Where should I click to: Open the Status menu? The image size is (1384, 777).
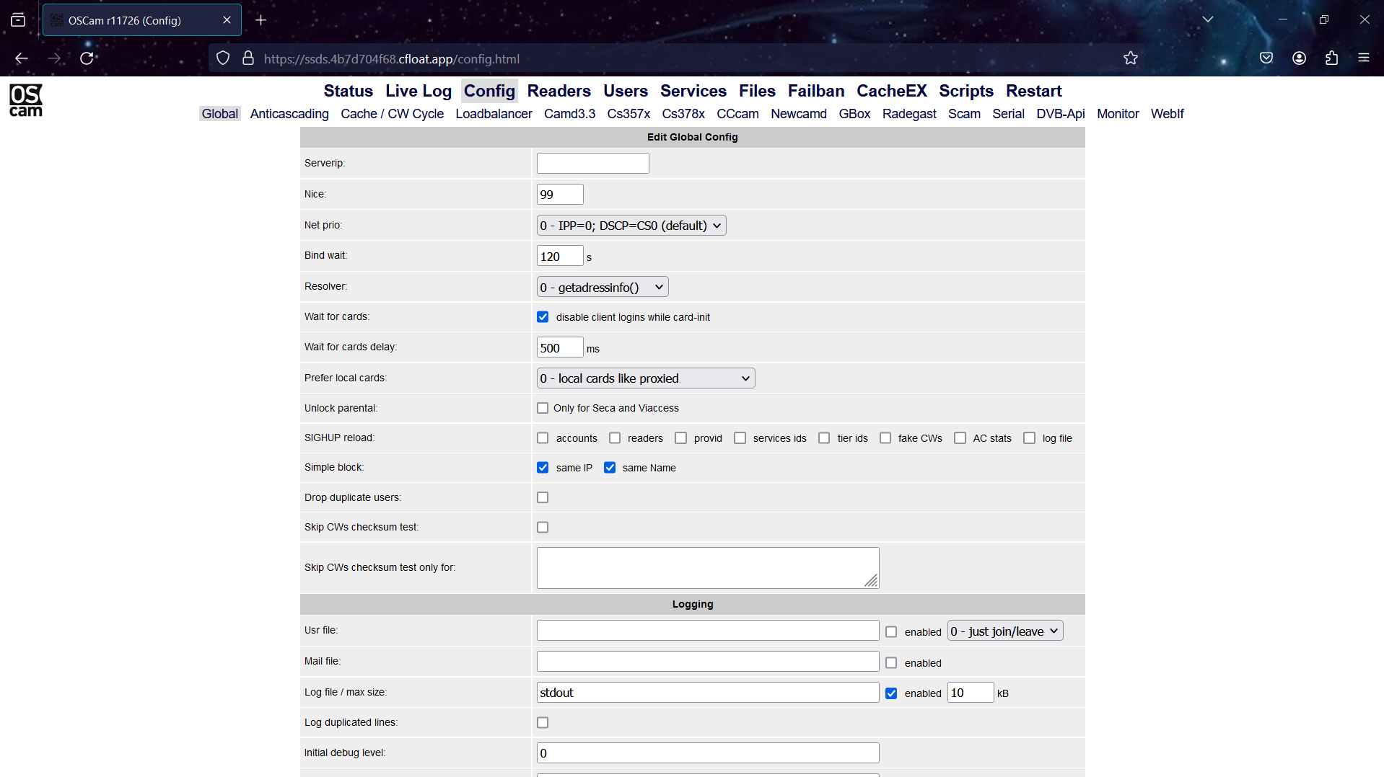(349, 91)
